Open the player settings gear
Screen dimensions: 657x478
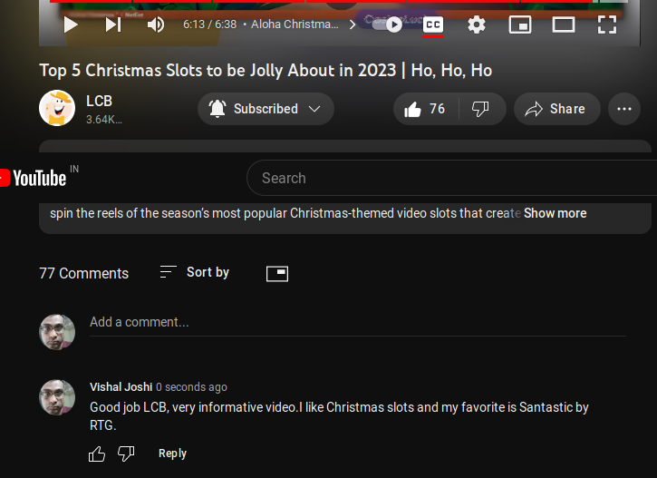477,24
